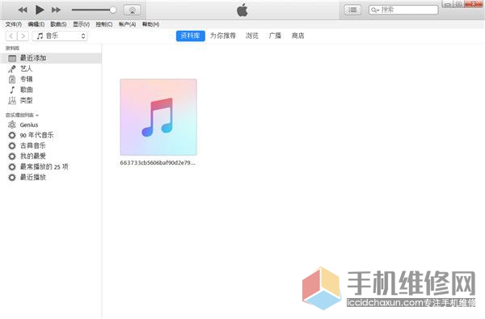This screenshot has width=485, height=319.
Task: Open the 音乐 media type dropdown
Action: (60, 36)
